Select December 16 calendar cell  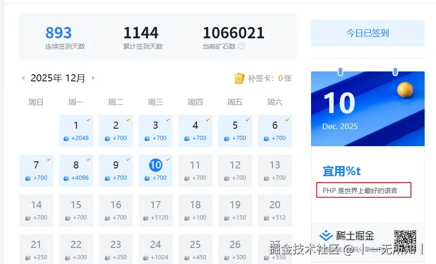[x=116, y=211]
